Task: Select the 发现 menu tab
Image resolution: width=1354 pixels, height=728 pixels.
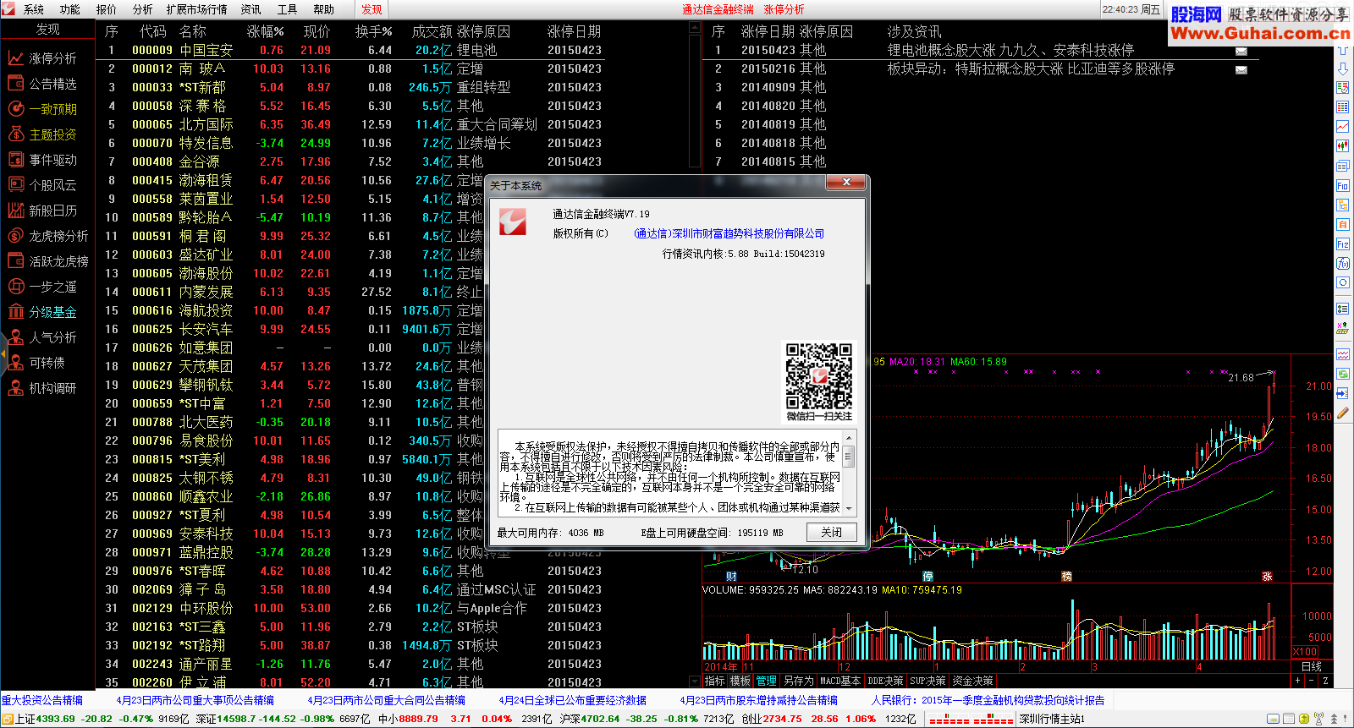Action: click(372, 9)
